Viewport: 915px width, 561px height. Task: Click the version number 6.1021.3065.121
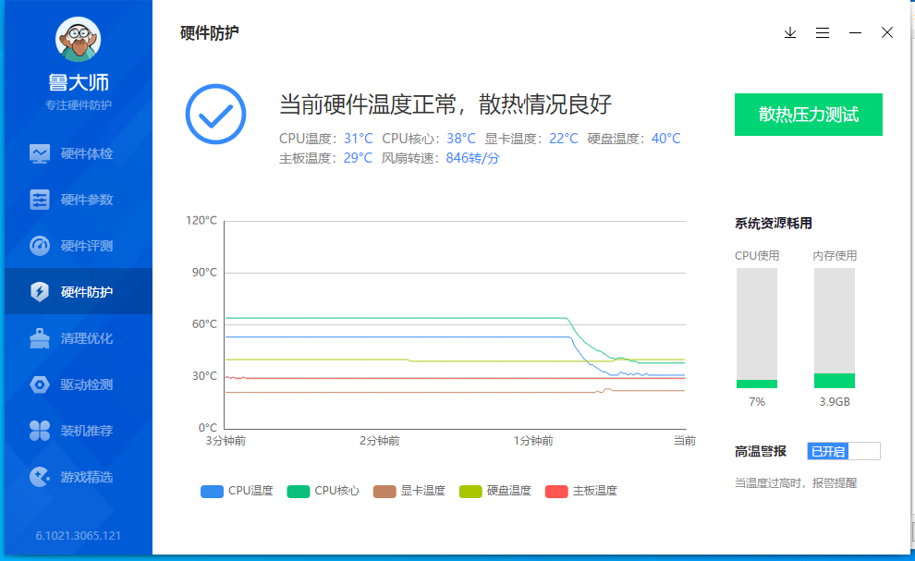[x=79, y=535]
